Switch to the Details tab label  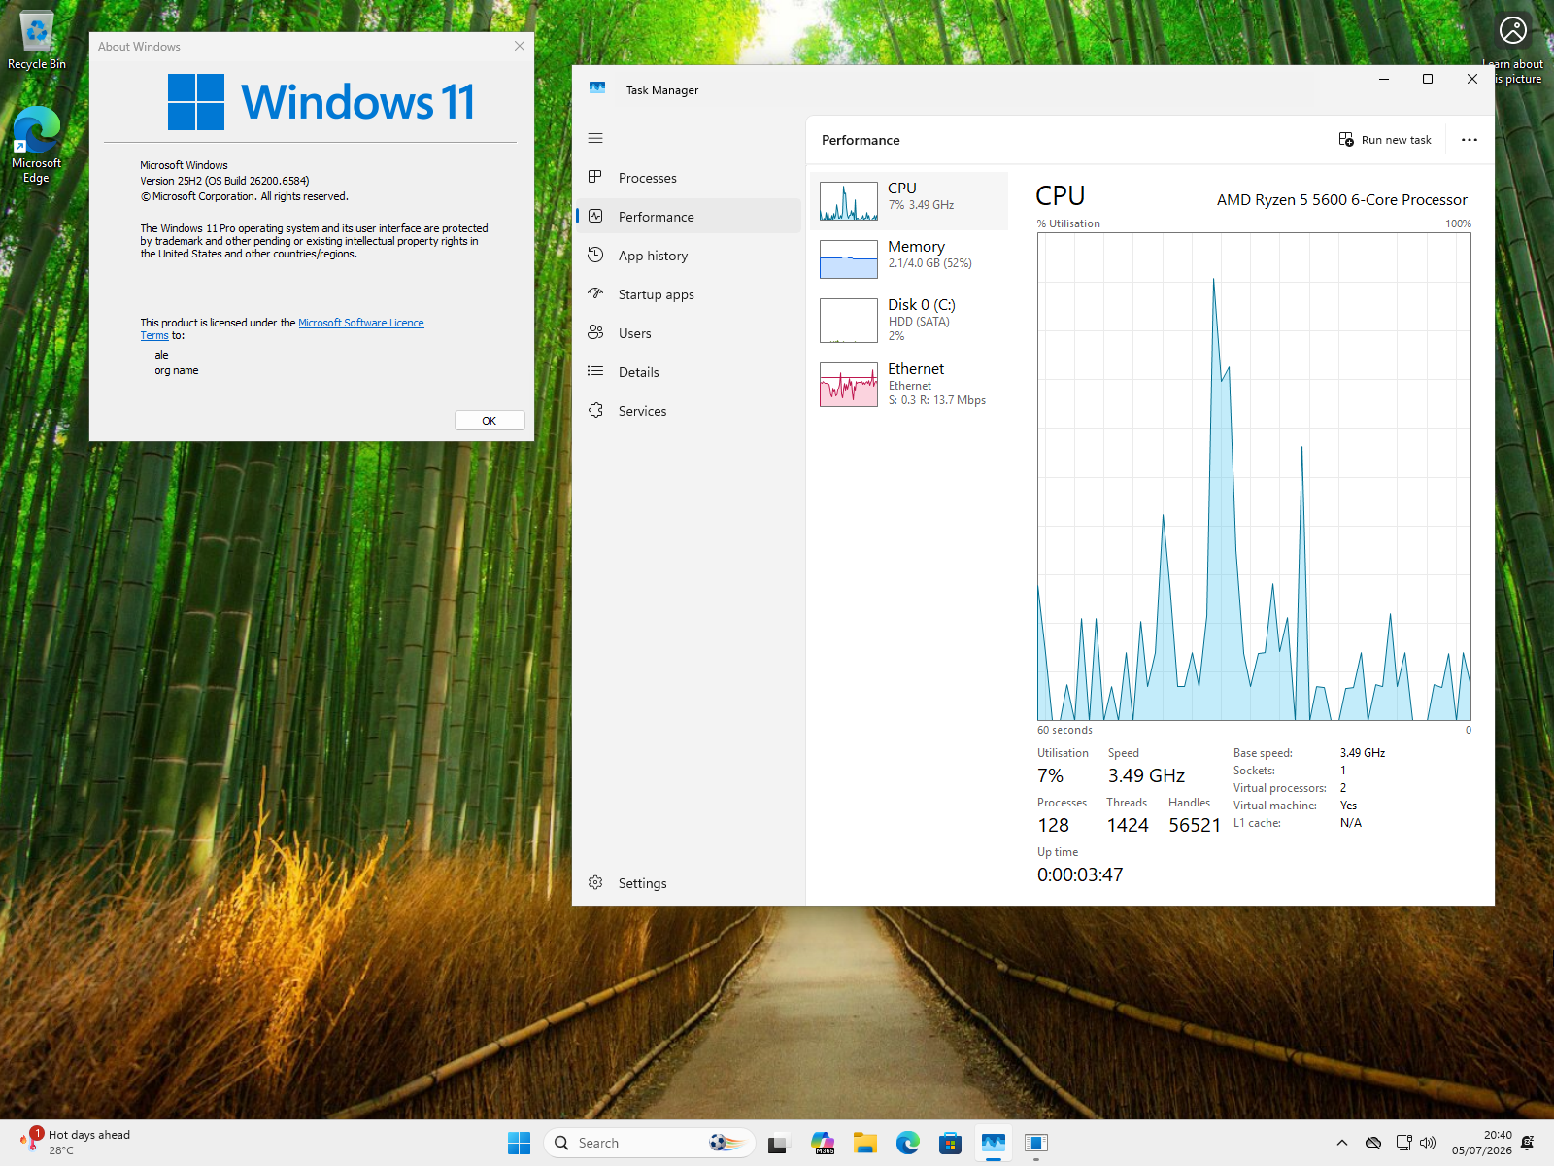click(x=638, y=372)
